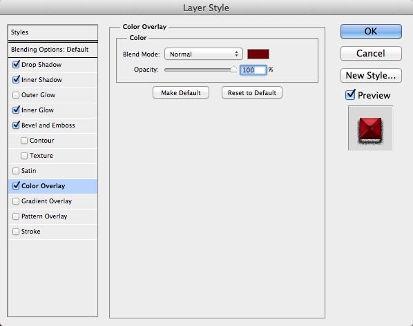Uncheck the Color Overlay checkbox

[16, 186]
